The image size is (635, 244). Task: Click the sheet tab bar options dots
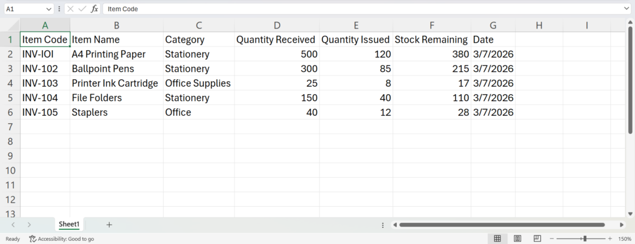coord(383,225)
